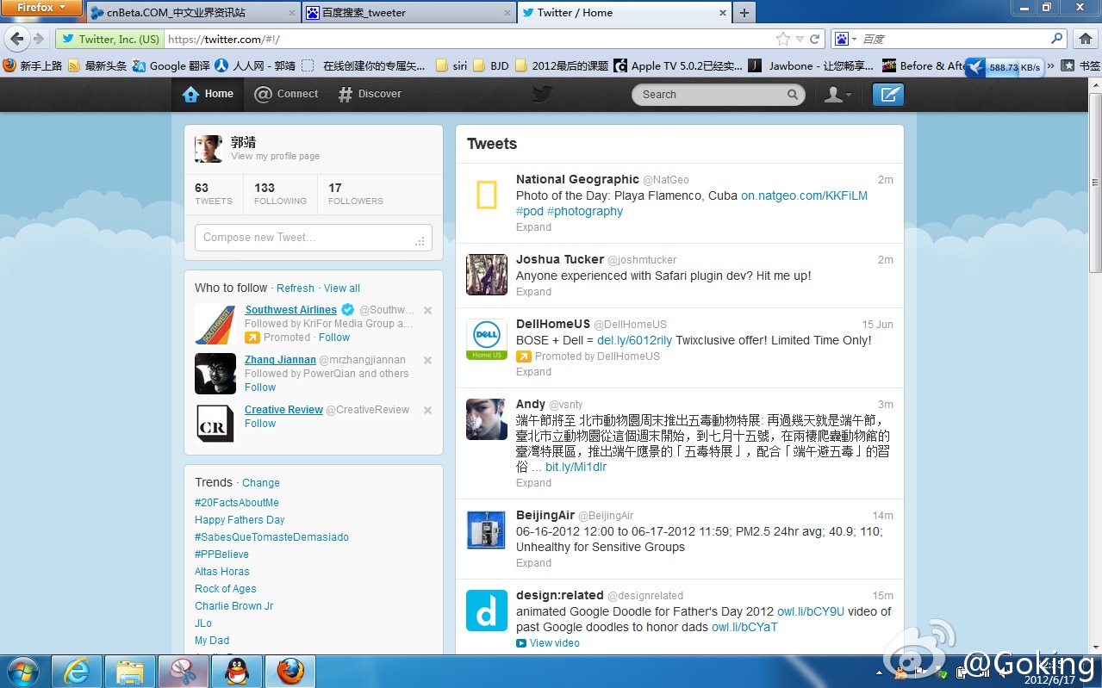Click the design:related blue 'd' avatar

click(487, 611)
